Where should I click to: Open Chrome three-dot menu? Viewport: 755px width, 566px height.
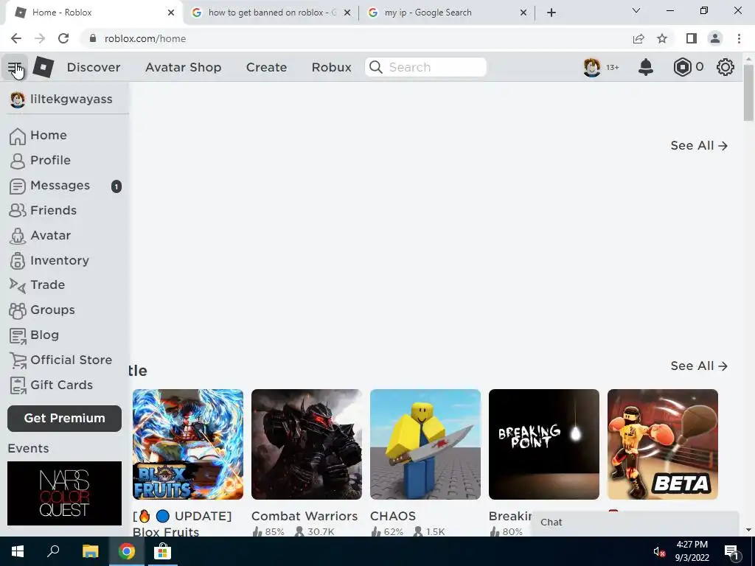pos(739,38)
